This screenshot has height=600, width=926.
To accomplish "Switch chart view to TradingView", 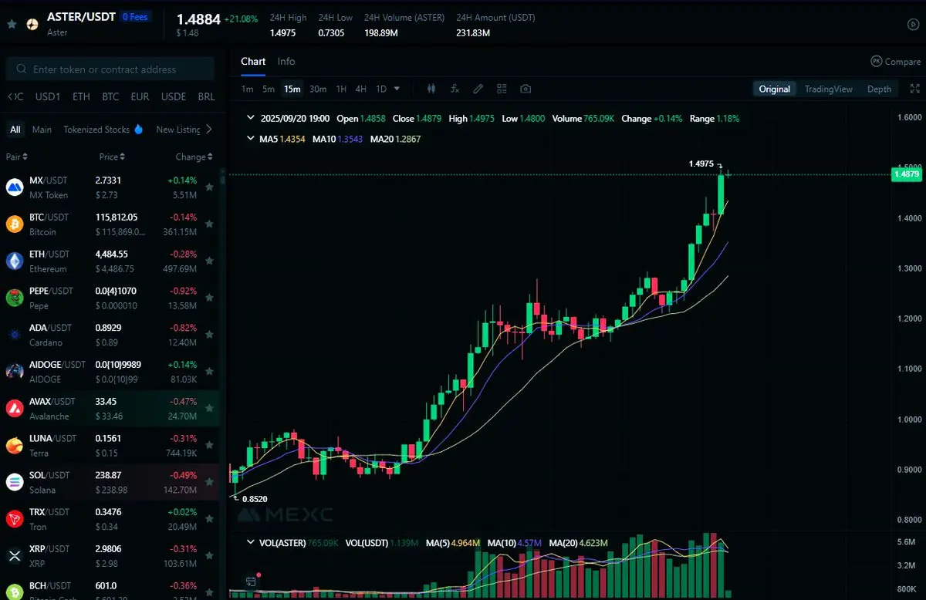I will click(829, 89).
